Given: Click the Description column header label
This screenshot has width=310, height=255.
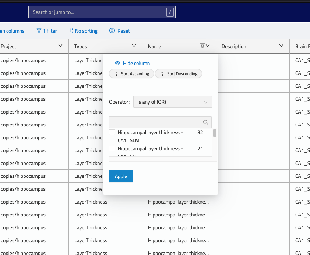Looking at the screenshot, I should coord(234,46).
